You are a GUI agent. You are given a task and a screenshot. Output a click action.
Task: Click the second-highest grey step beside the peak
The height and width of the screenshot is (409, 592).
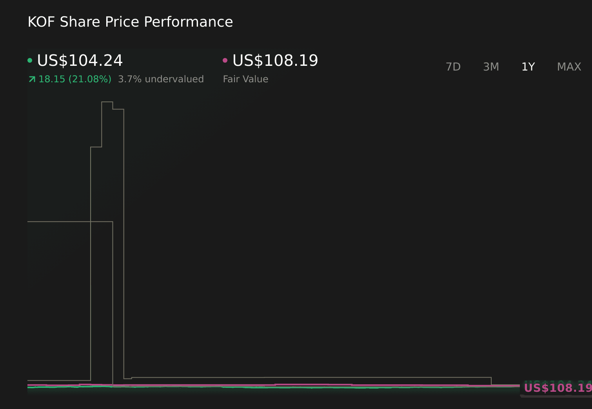coord(118,109)
